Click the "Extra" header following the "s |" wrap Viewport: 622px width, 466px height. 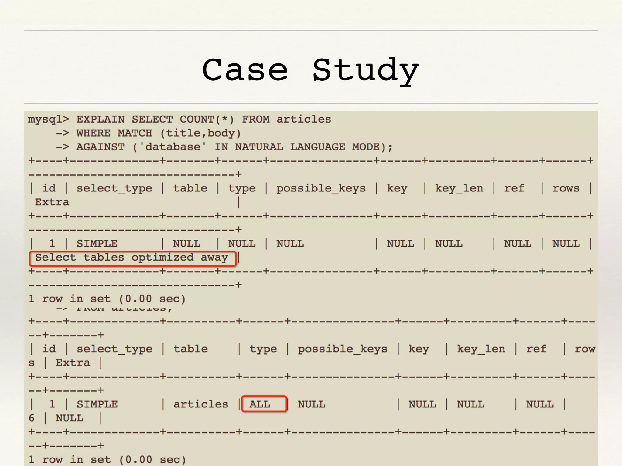pos(73,363)
